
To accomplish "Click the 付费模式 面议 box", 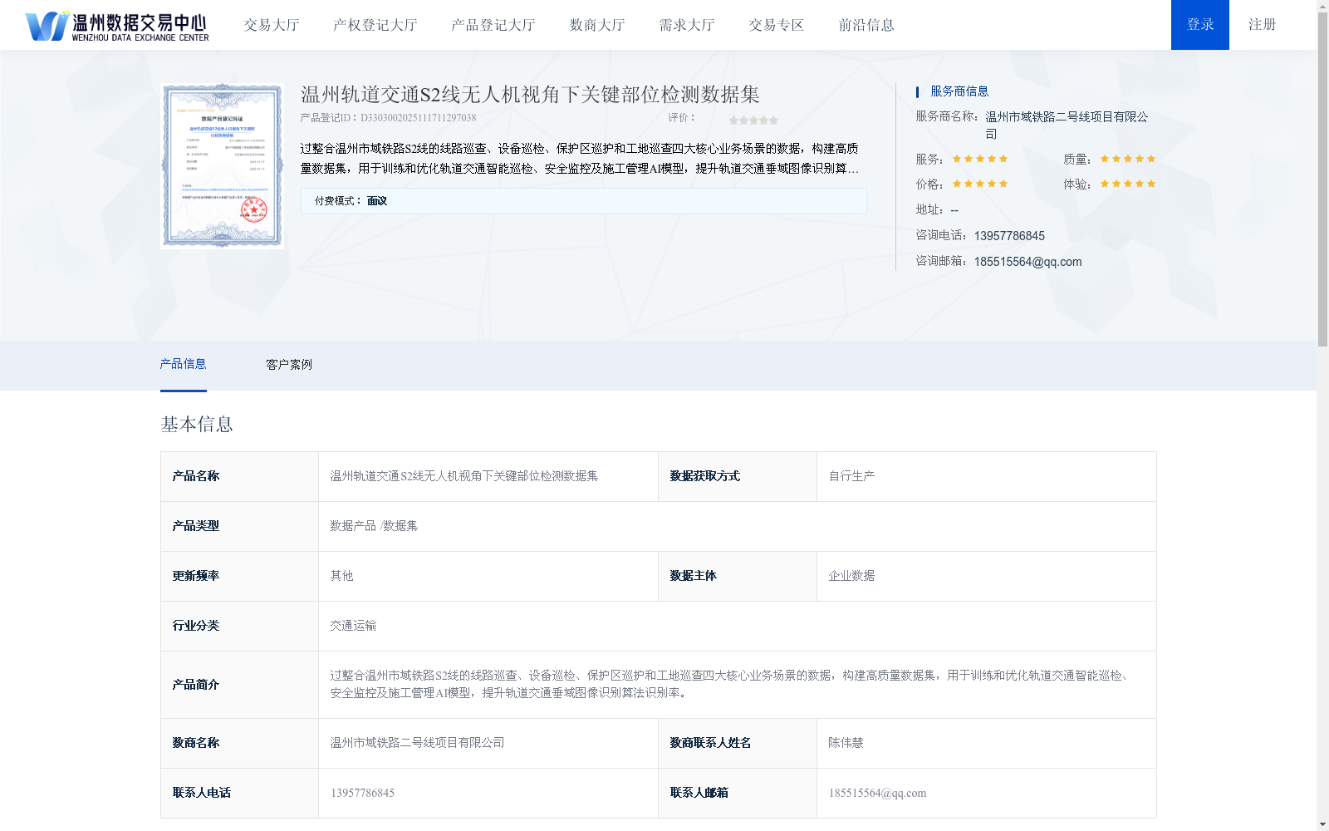I will (583, 201).
